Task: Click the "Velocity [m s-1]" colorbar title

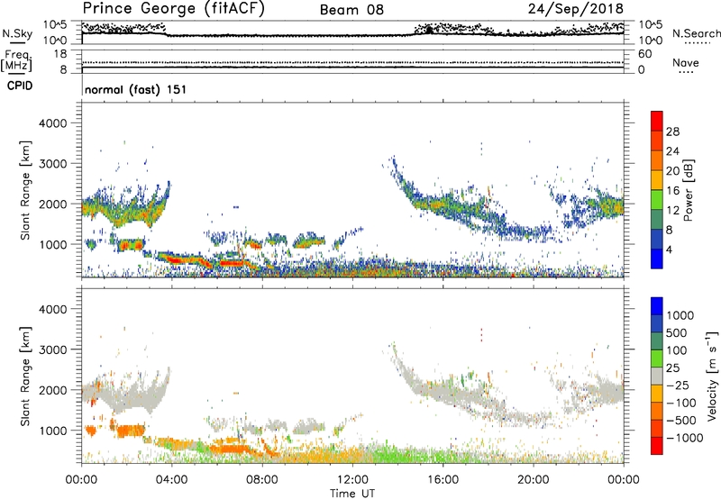Action: pyautogui.click(x=712, y=376)
